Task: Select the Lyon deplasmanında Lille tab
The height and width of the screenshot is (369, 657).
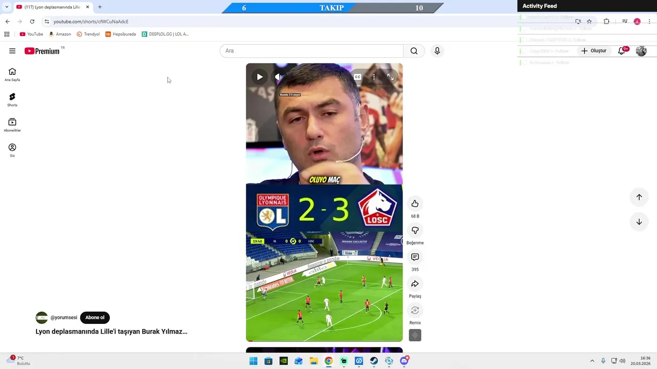Action: point(52,7)
